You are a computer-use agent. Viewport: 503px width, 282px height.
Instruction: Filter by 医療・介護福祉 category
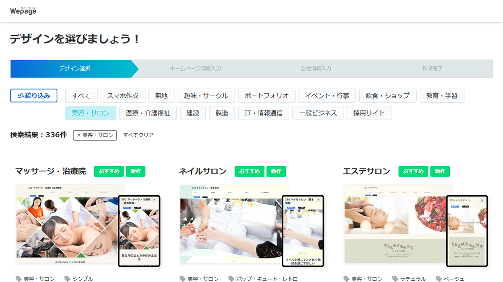[148, 113]
